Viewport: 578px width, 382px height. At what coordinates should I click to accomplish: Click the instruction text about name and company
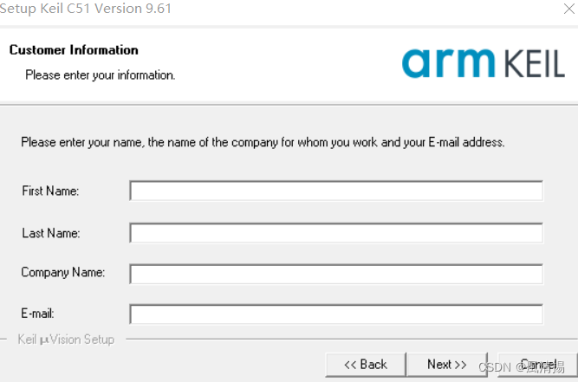(x=263, y=142)
